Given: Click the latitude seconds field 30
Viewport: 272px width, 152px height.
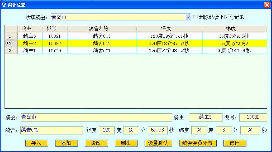Looking at the screenshot, I should 250,130.
